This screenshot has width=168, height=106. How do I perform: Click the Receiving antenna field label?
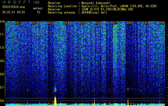pos(61,12)
